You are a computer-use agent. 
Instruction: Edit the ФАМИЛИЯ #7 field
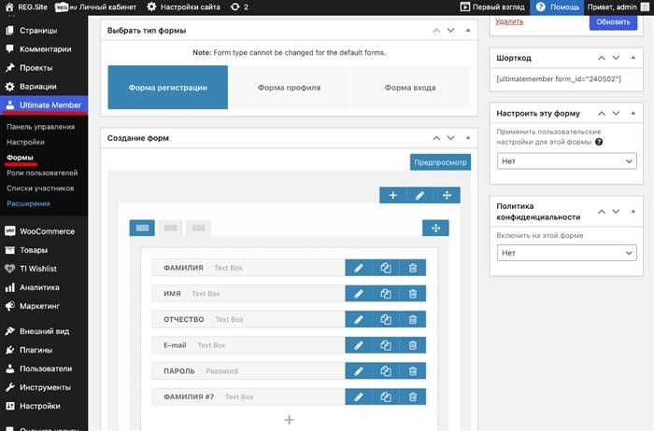pyautogui.click(x=358, y=396)
